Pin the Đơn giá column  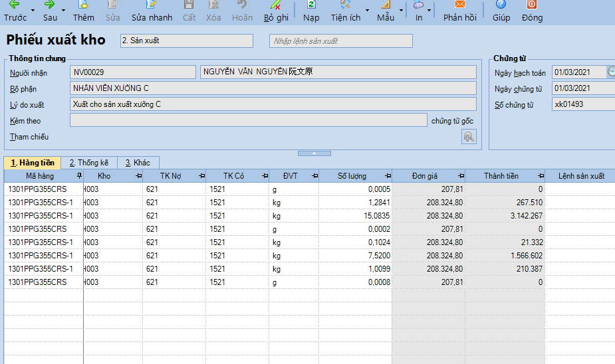coord(461,176)
